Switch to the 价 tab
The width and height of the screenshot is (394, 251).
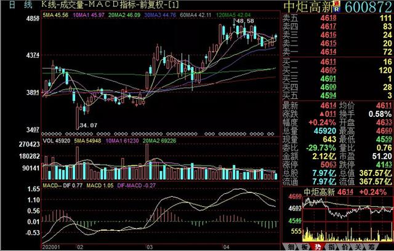tap(345, 247)
